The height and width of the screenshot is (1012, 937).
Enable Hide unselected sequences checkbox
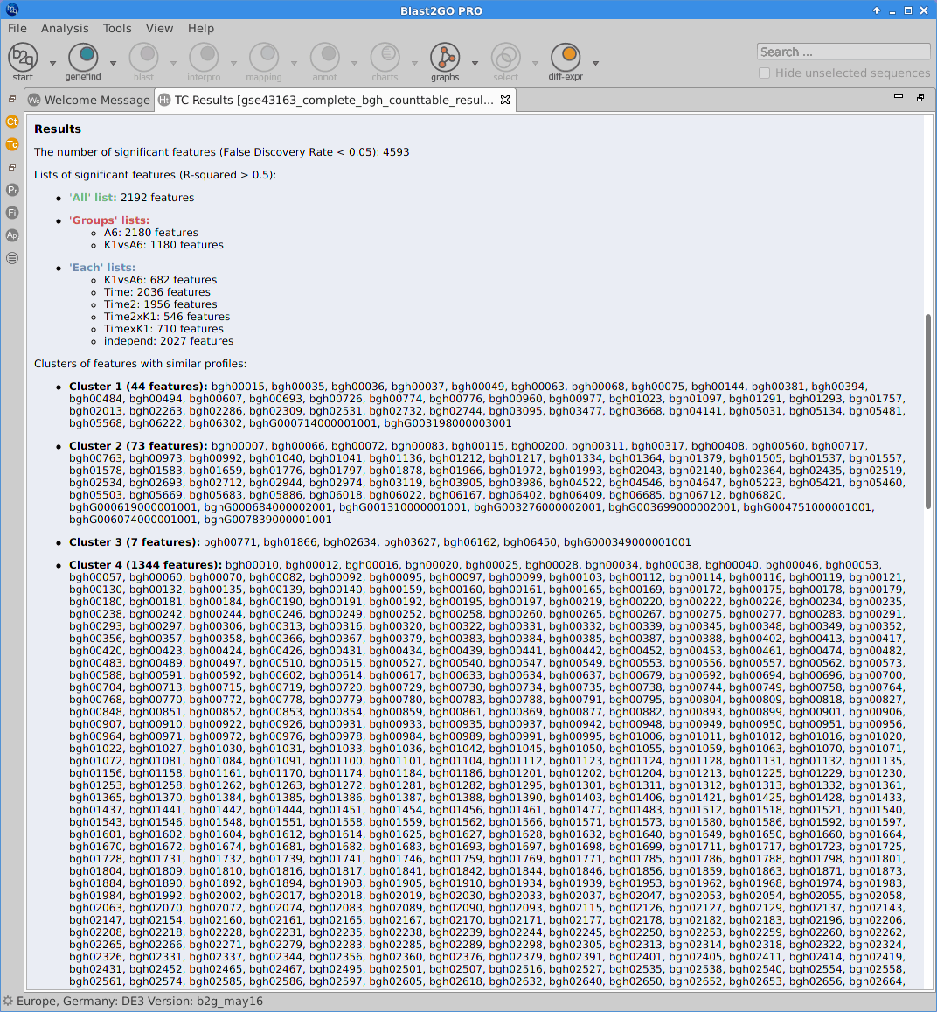pyautogui.click(x=764, y=73)
